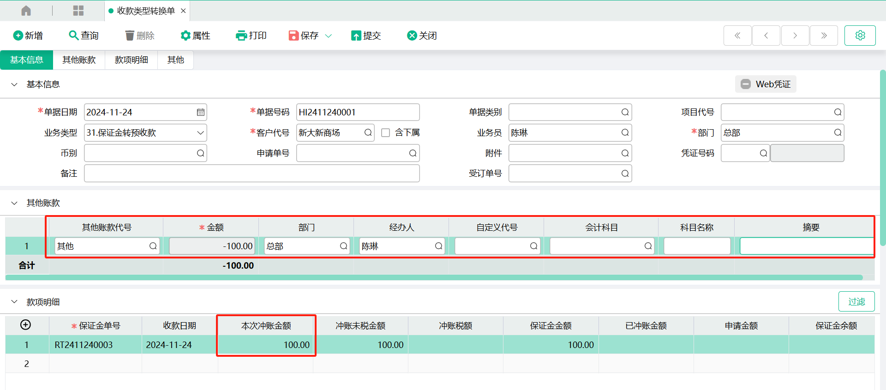Search in the 币别 lookup icon
The height and width of the screenshot is (390, 886).
click(201, 153)
